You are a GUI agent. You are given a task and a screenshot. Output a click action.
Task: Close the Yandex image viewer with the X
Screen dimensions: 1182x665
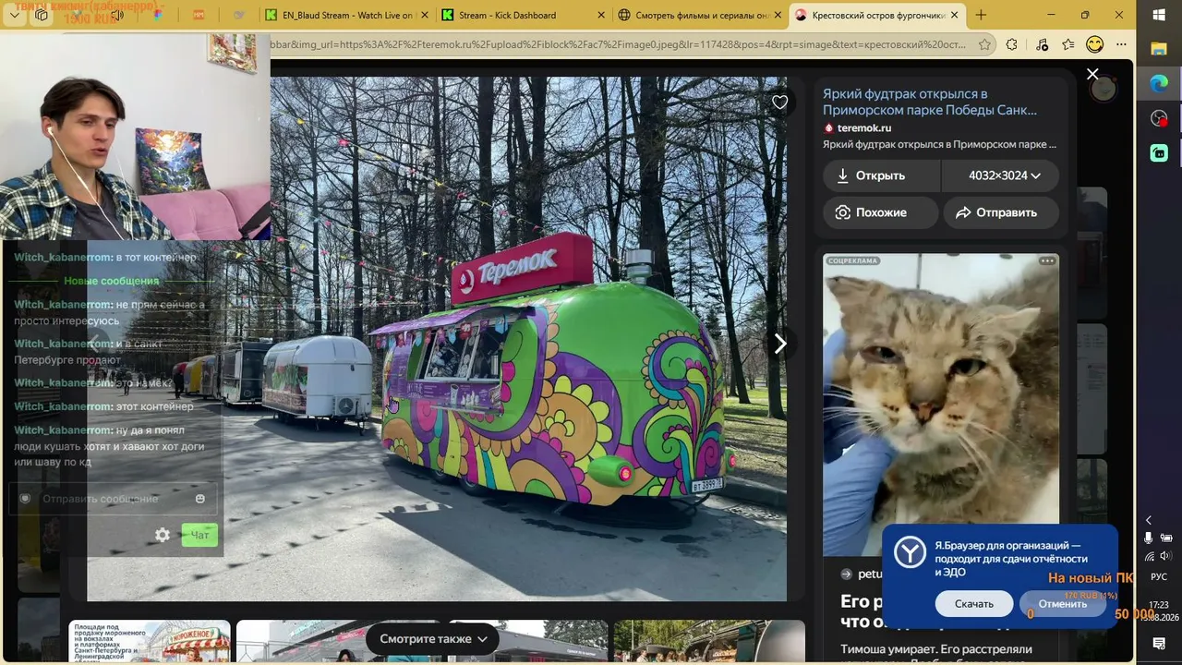click(x=1092, y=74)
